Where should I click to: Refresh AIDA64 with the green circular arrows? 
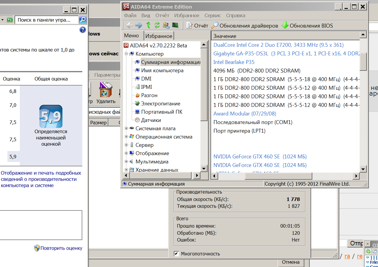coord(157,25)
